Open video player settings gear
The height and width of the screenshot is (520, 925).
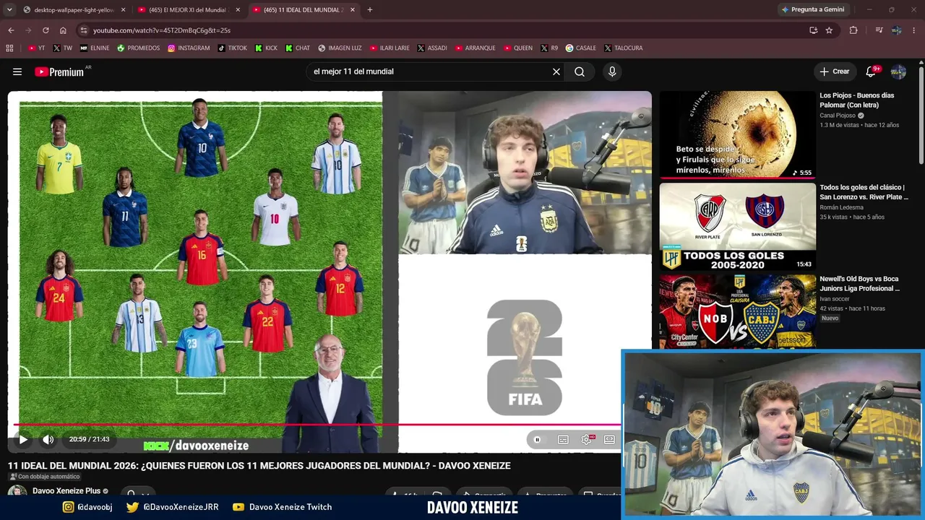586,439
